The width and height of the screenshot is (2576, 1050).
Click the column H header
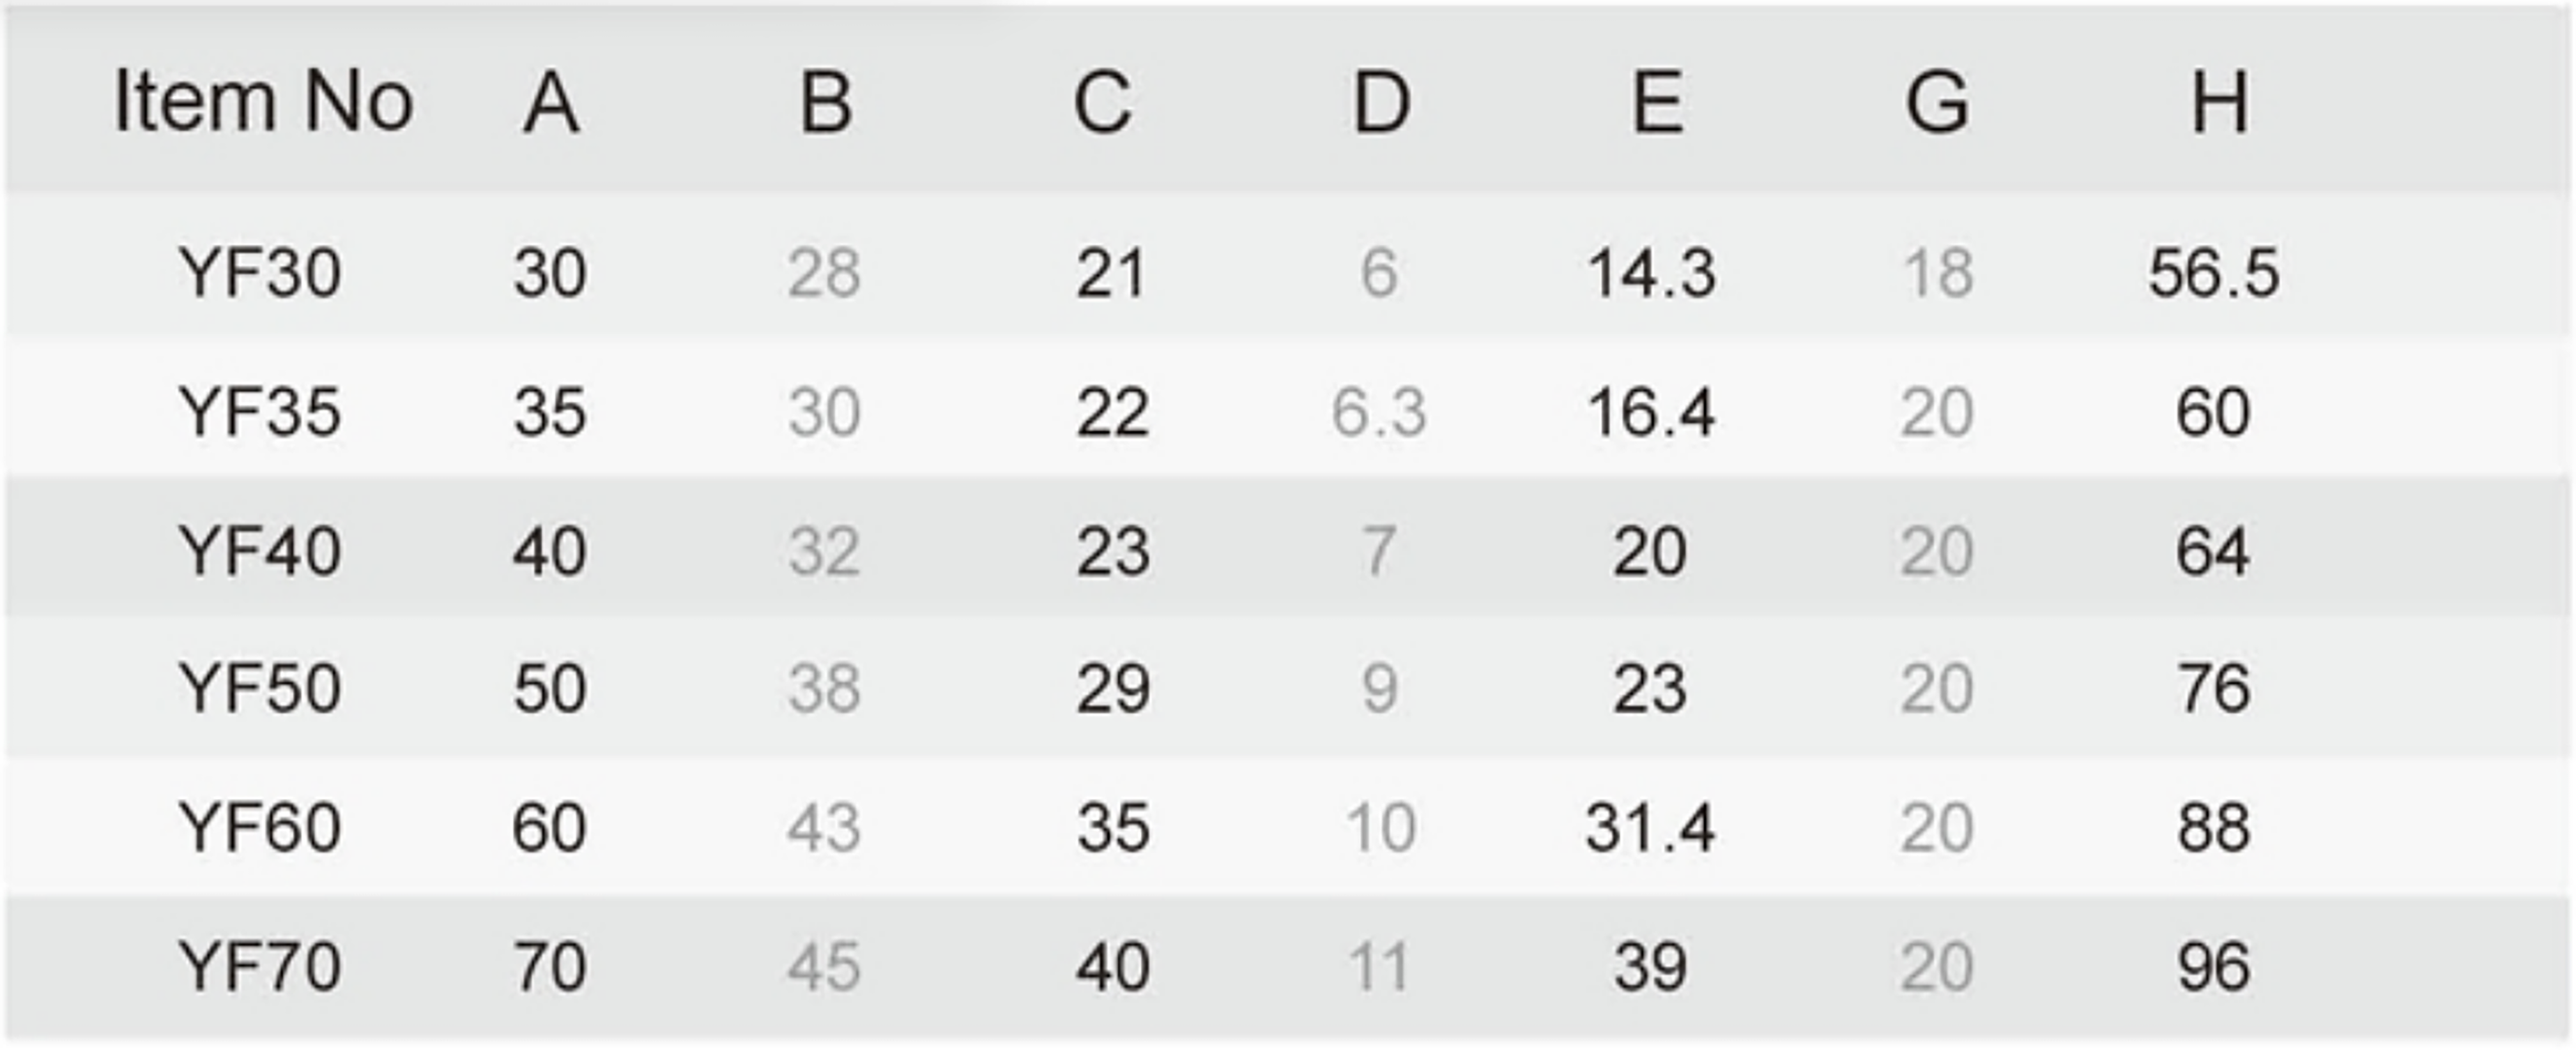click(2219, 102)
